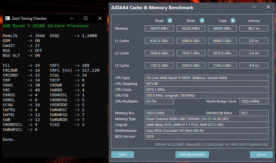Close AIDA64 window with the X

268,7
